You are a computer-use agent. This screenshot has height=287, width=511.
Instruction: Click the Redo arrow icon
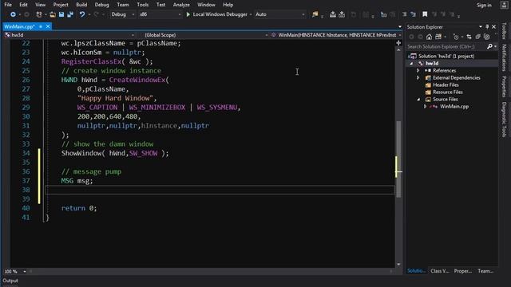pos(96,14)
